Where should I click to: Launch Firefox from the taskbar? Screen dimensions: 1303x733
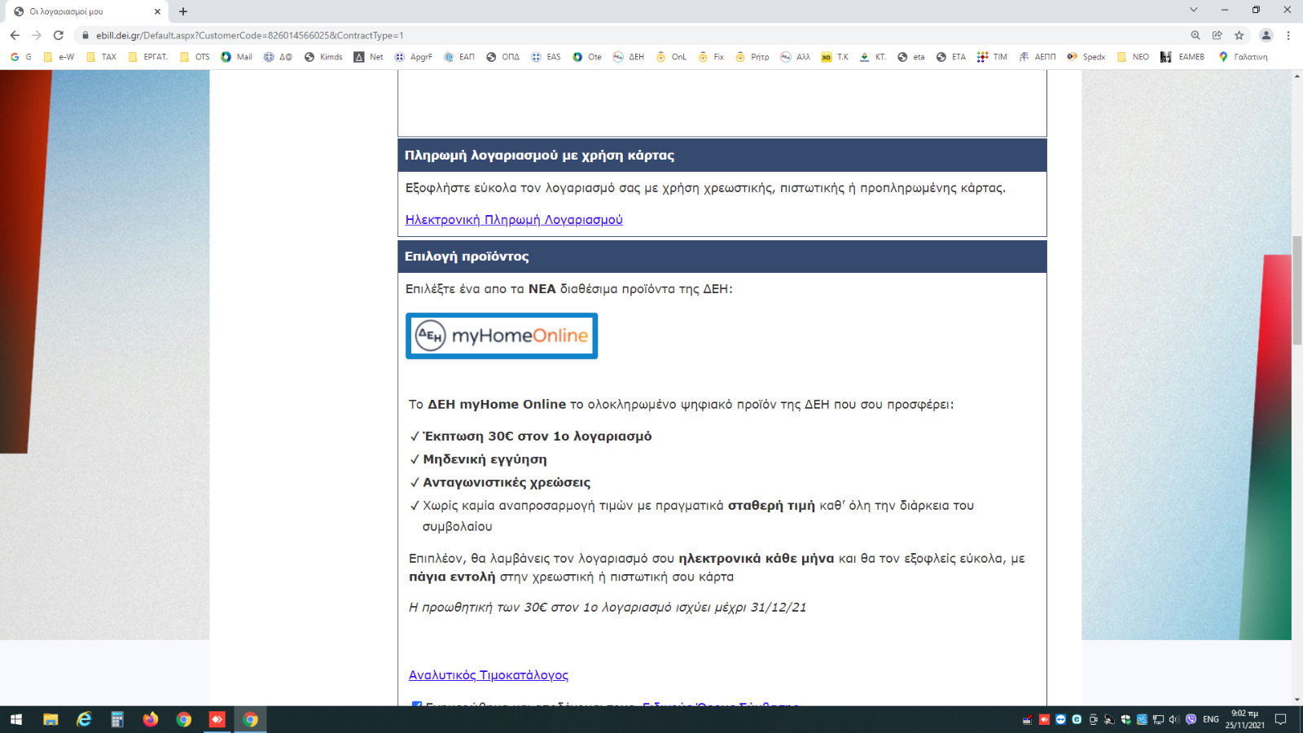click(151, 719)
